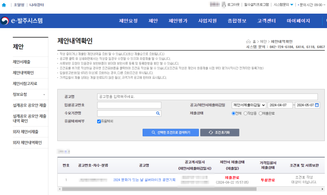Click the 조건초기화 reset button
This screenshot has height=195, width=327.
pyautogui.click(x=220, y=132)
